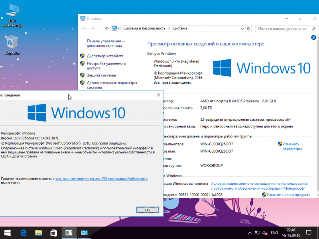Click Windows 10 logo in About dialog
The image size is (319, 239).
(x=77, y=113)
